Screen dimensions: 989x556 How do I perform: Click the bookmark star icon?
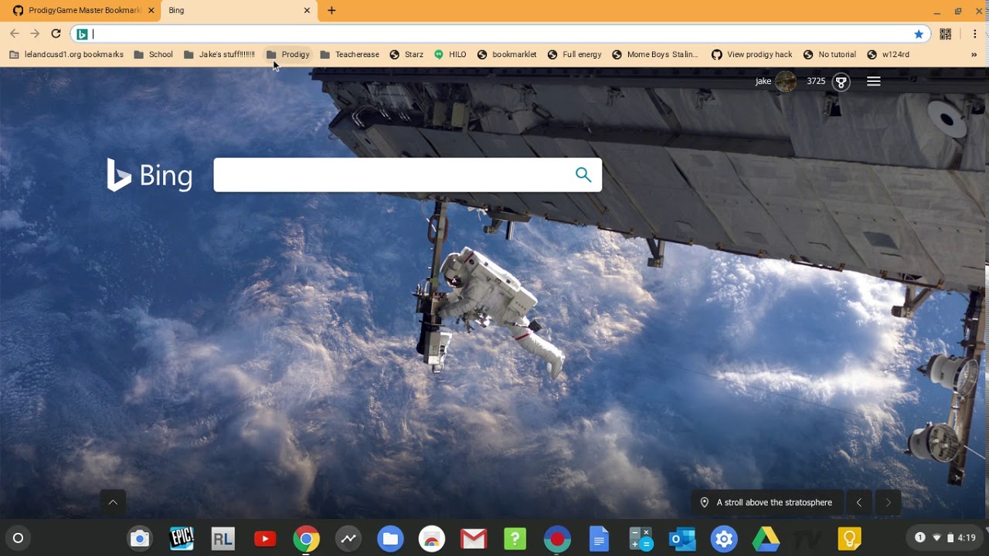tap(919, 34)
